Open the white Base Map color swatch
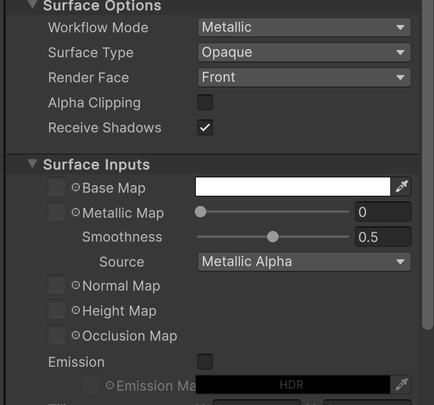Screen dimensions: 434x405 click(293, 187)
